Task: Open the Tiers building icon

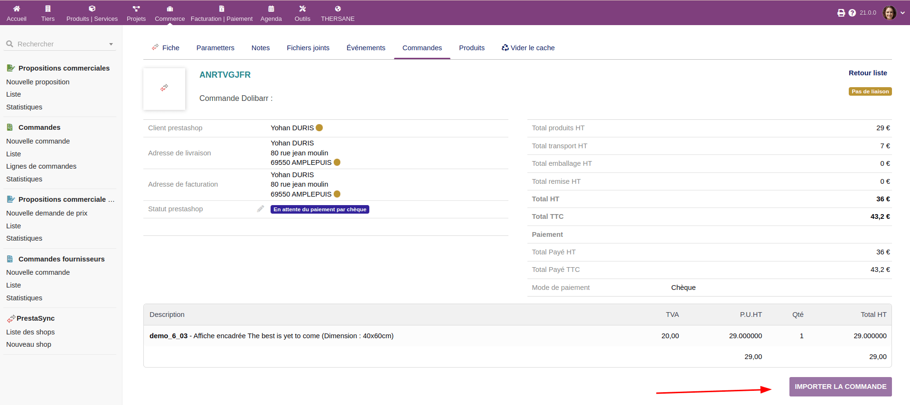Action: pyautogui.click(x=47, y=9)
